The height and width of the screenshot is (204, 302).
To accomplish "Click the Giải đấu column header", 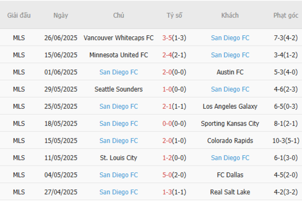I will click(x=19, y=15).
